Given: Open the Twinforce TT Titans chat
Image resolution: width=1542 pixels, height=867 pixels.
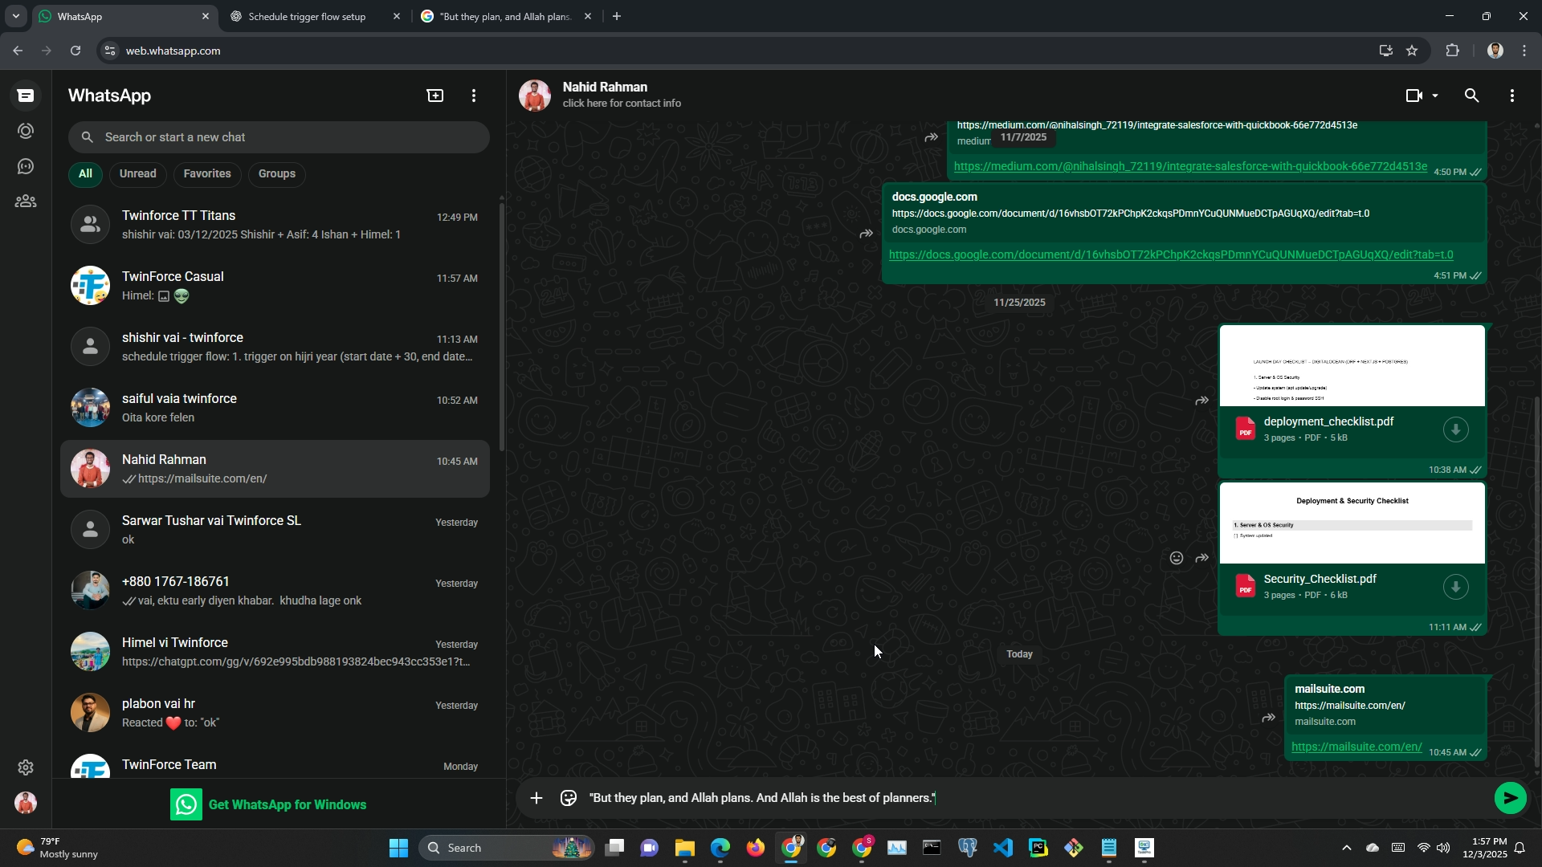Looking at the screenshot, I should [275, 225].
